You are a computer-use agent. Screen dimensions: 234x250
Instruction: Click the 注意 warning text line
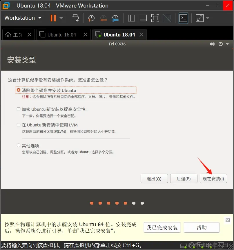(x=79, y=97)
